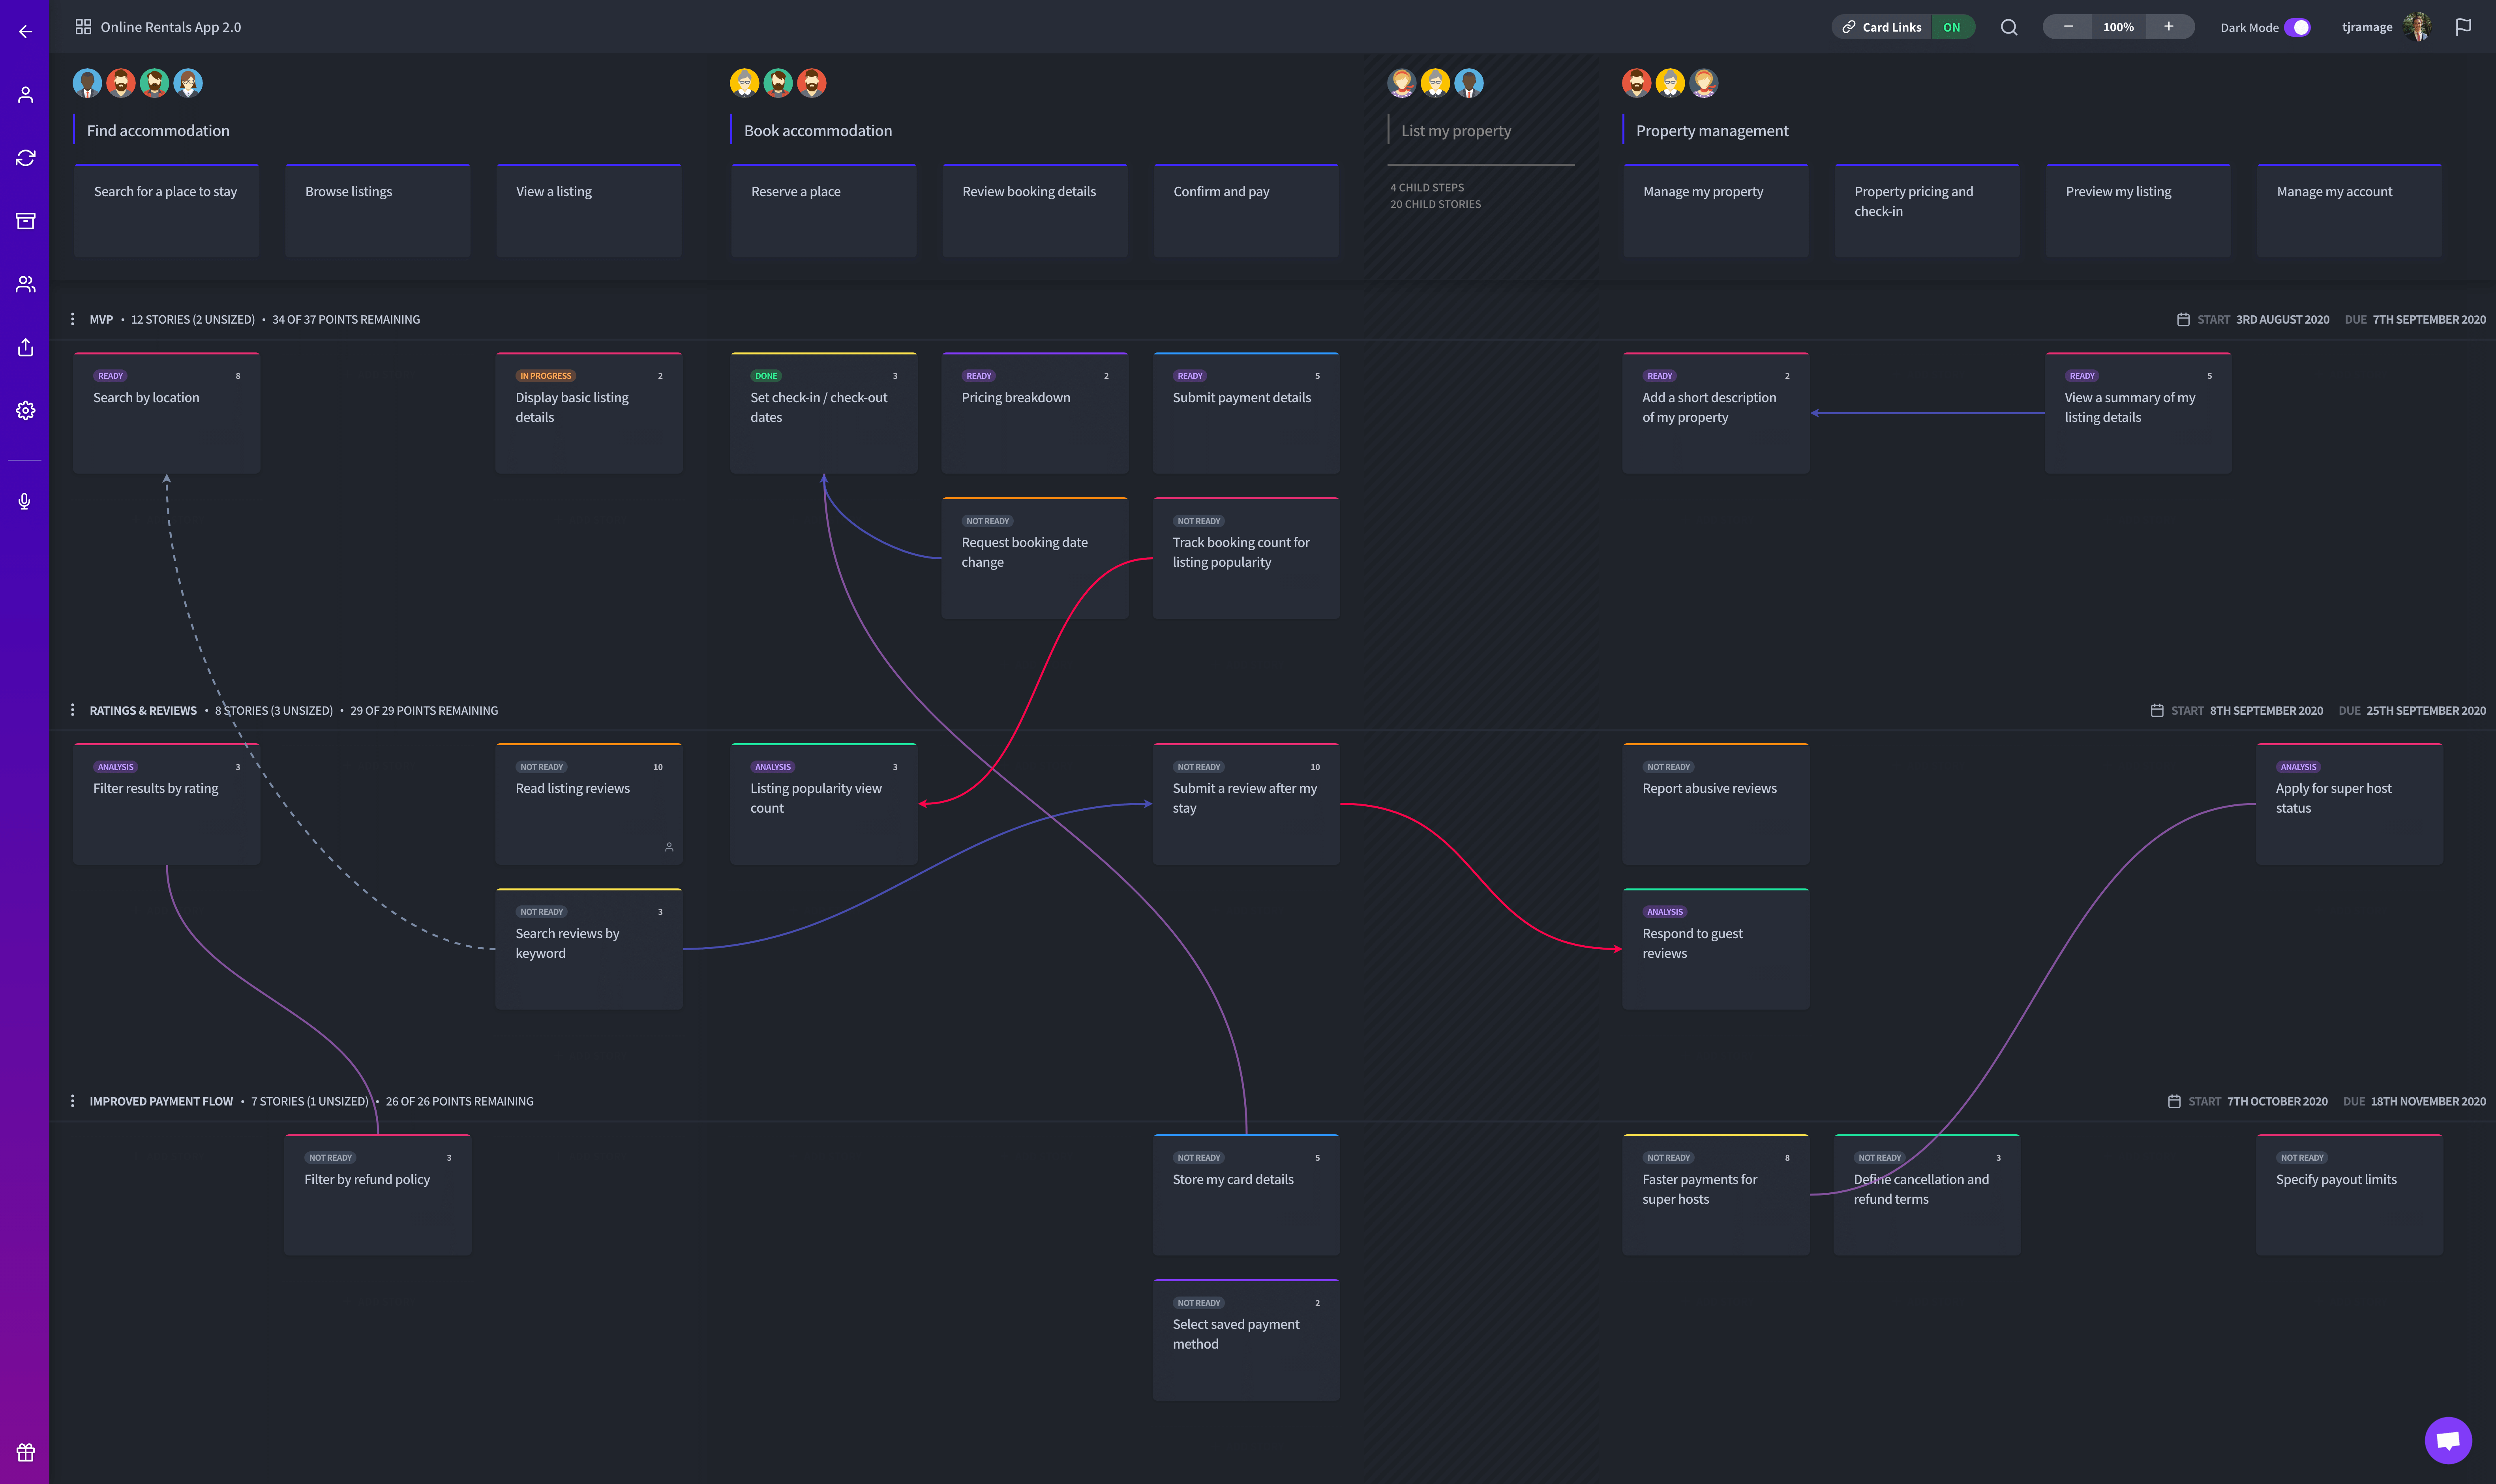Select the Book accommodation journey title
The width and height of the screenshot is (2496, 1484).
(818, 131)
